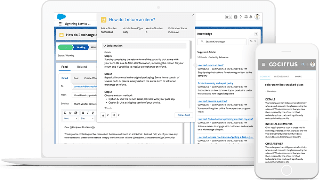
Task: Open the Cirrus mobile hamburger menu
Action: pos(264,65)
